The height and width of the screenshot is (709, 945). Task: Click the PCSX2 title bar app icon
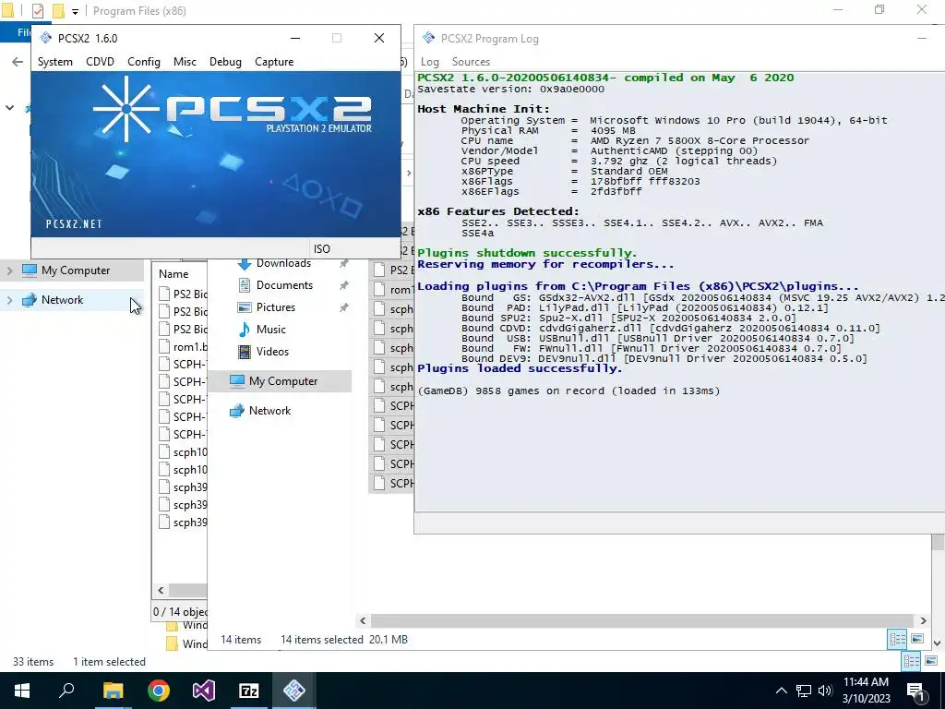[x=46, y=38]
